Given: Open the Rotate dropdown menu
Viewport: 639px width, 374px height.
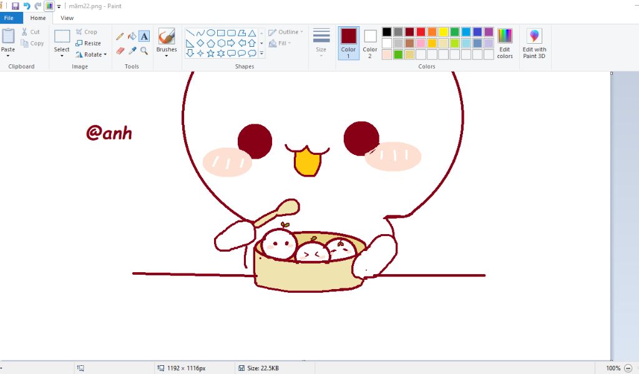Looking at the screenshot, I should click(x=91, y=54).
